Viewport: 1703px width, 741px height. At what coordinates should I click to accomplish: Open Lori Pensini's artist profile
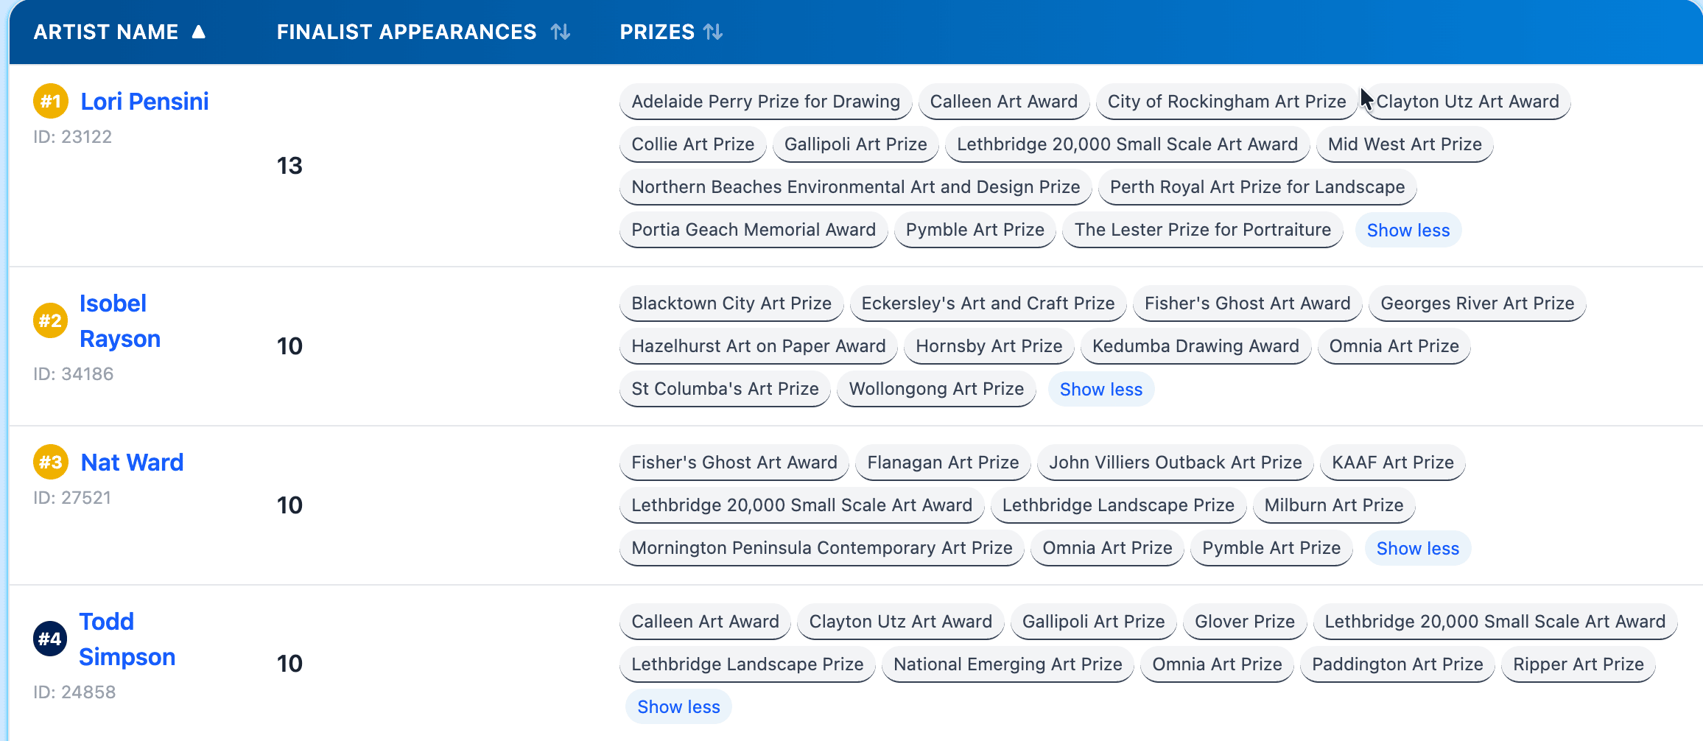coord(144,101)
